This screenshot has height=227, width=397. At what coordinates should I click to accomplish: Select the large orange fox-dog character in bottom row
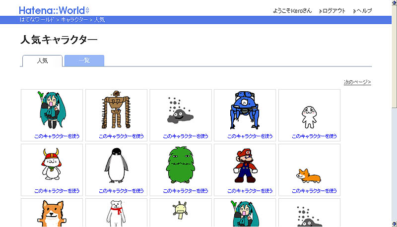click(x=52, y=213)
